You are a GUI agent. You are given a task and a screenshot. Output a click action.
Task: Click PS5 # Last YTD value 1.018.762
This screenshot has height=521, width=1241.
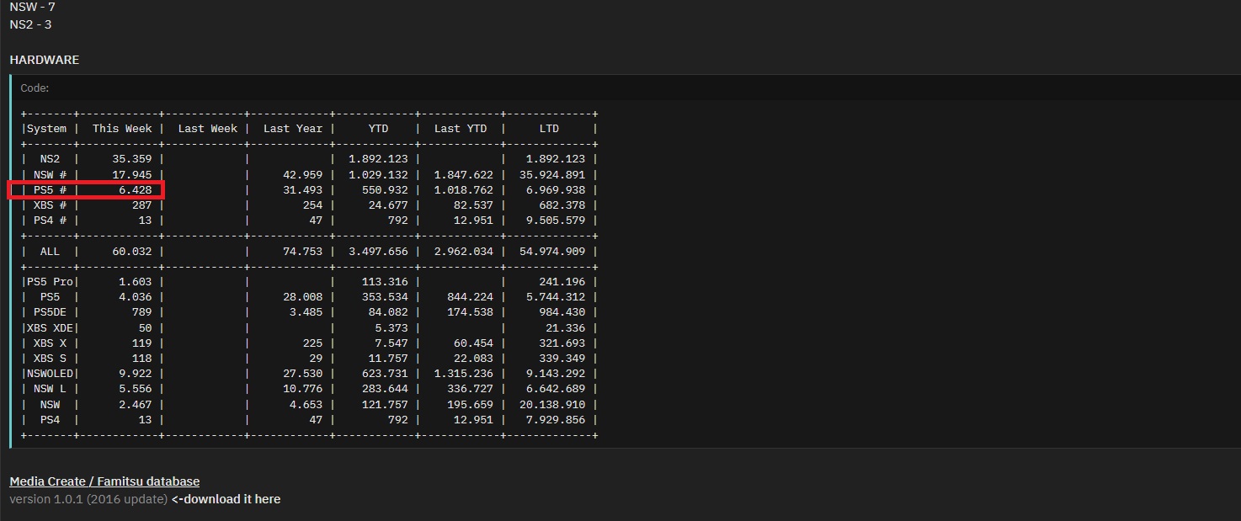pyautogui.click(x=463, y=190)
